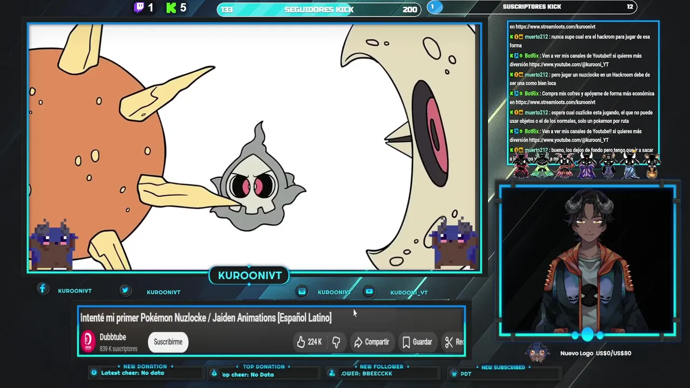Viewport: 690px width, 388px height.
Task: Click the Twitch logo icon in top bar
Action: pyautogui.click(x=139, y=8)
